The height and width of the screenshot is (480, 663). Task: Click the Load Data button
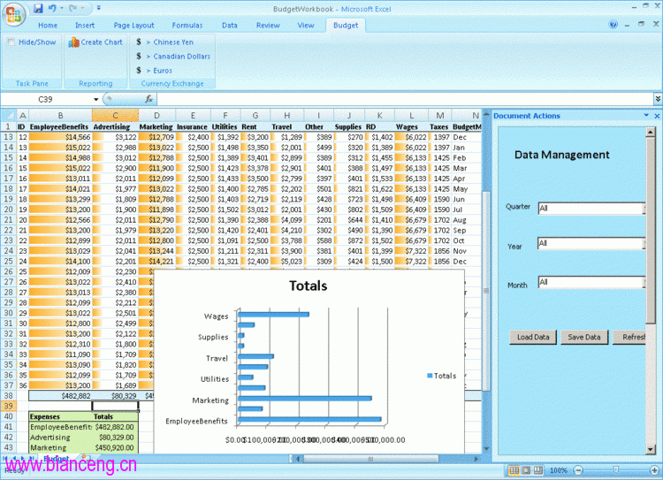(x=533, y=337)
